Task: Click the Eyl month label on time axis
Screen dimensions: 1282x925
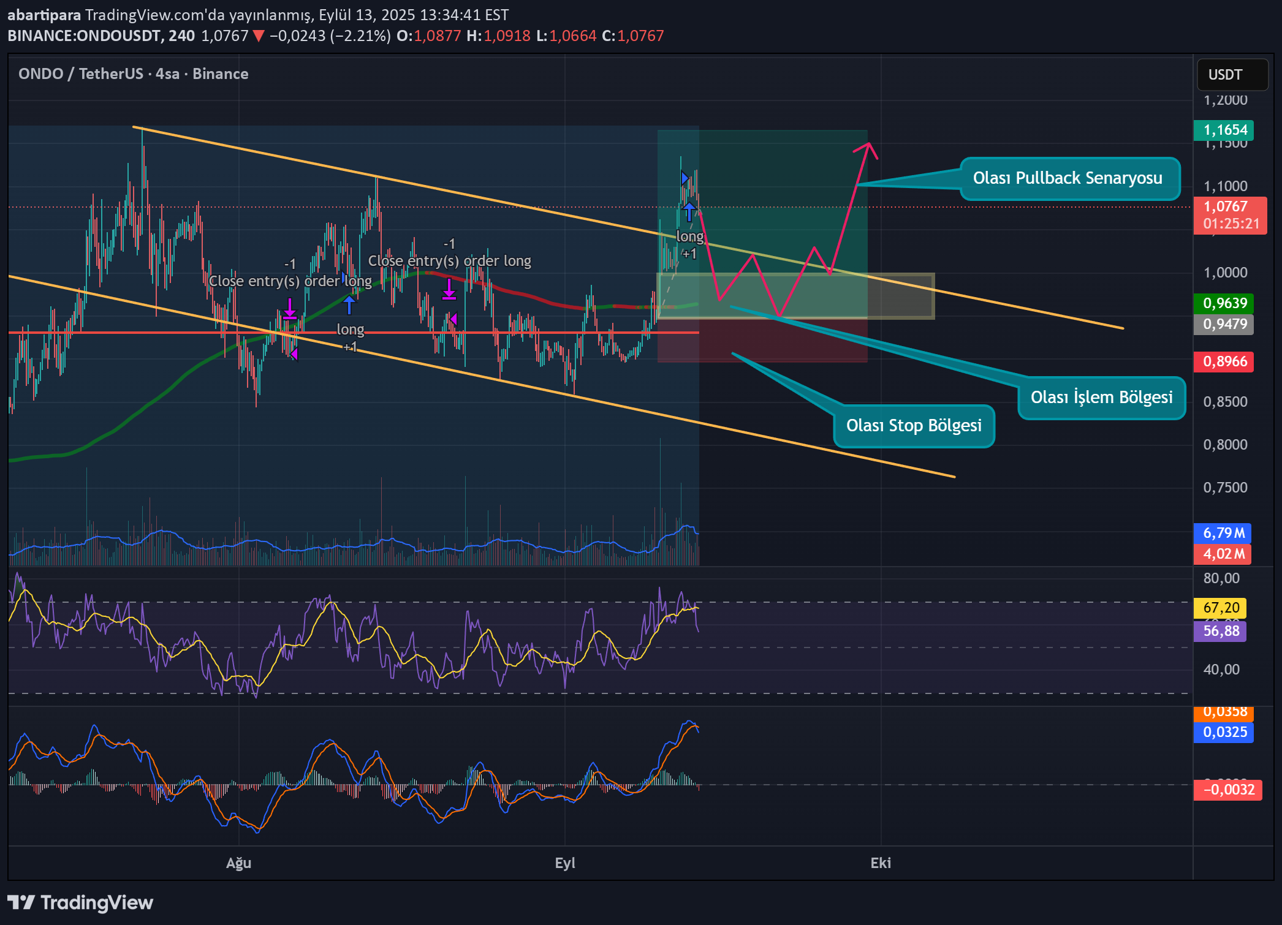Action: 565,863
